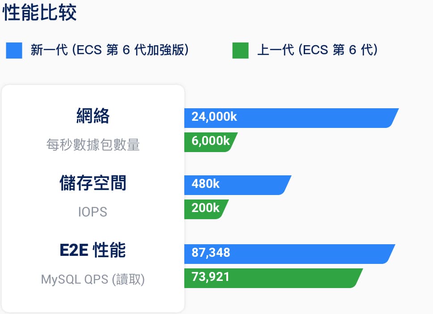Click the 性能比较 heading

[x=40, y=13]
